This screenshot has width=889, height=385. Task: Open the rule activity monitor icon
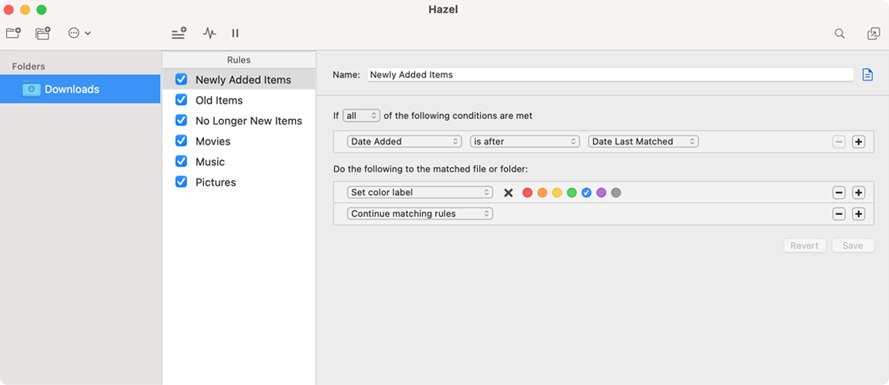(209, 33)
